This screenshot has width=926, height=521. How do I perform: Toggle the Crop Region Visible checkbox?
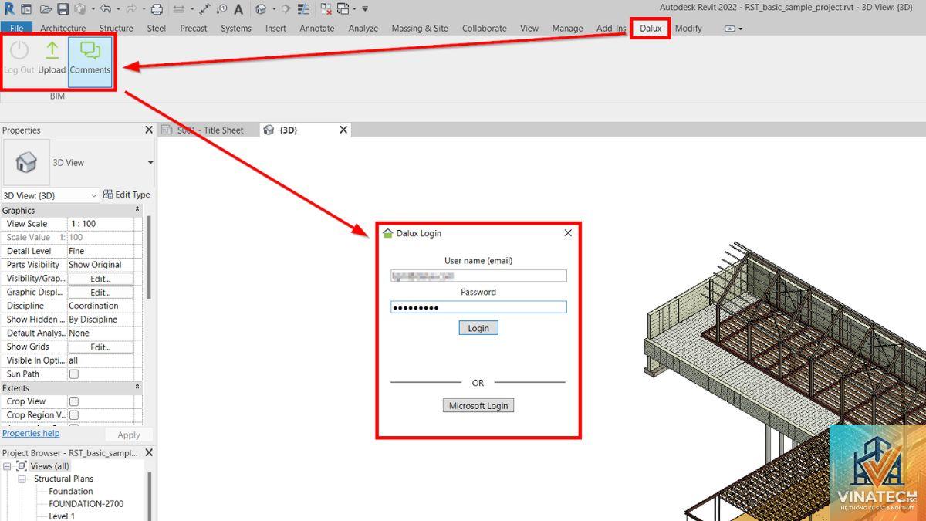[x=74, y=415]
